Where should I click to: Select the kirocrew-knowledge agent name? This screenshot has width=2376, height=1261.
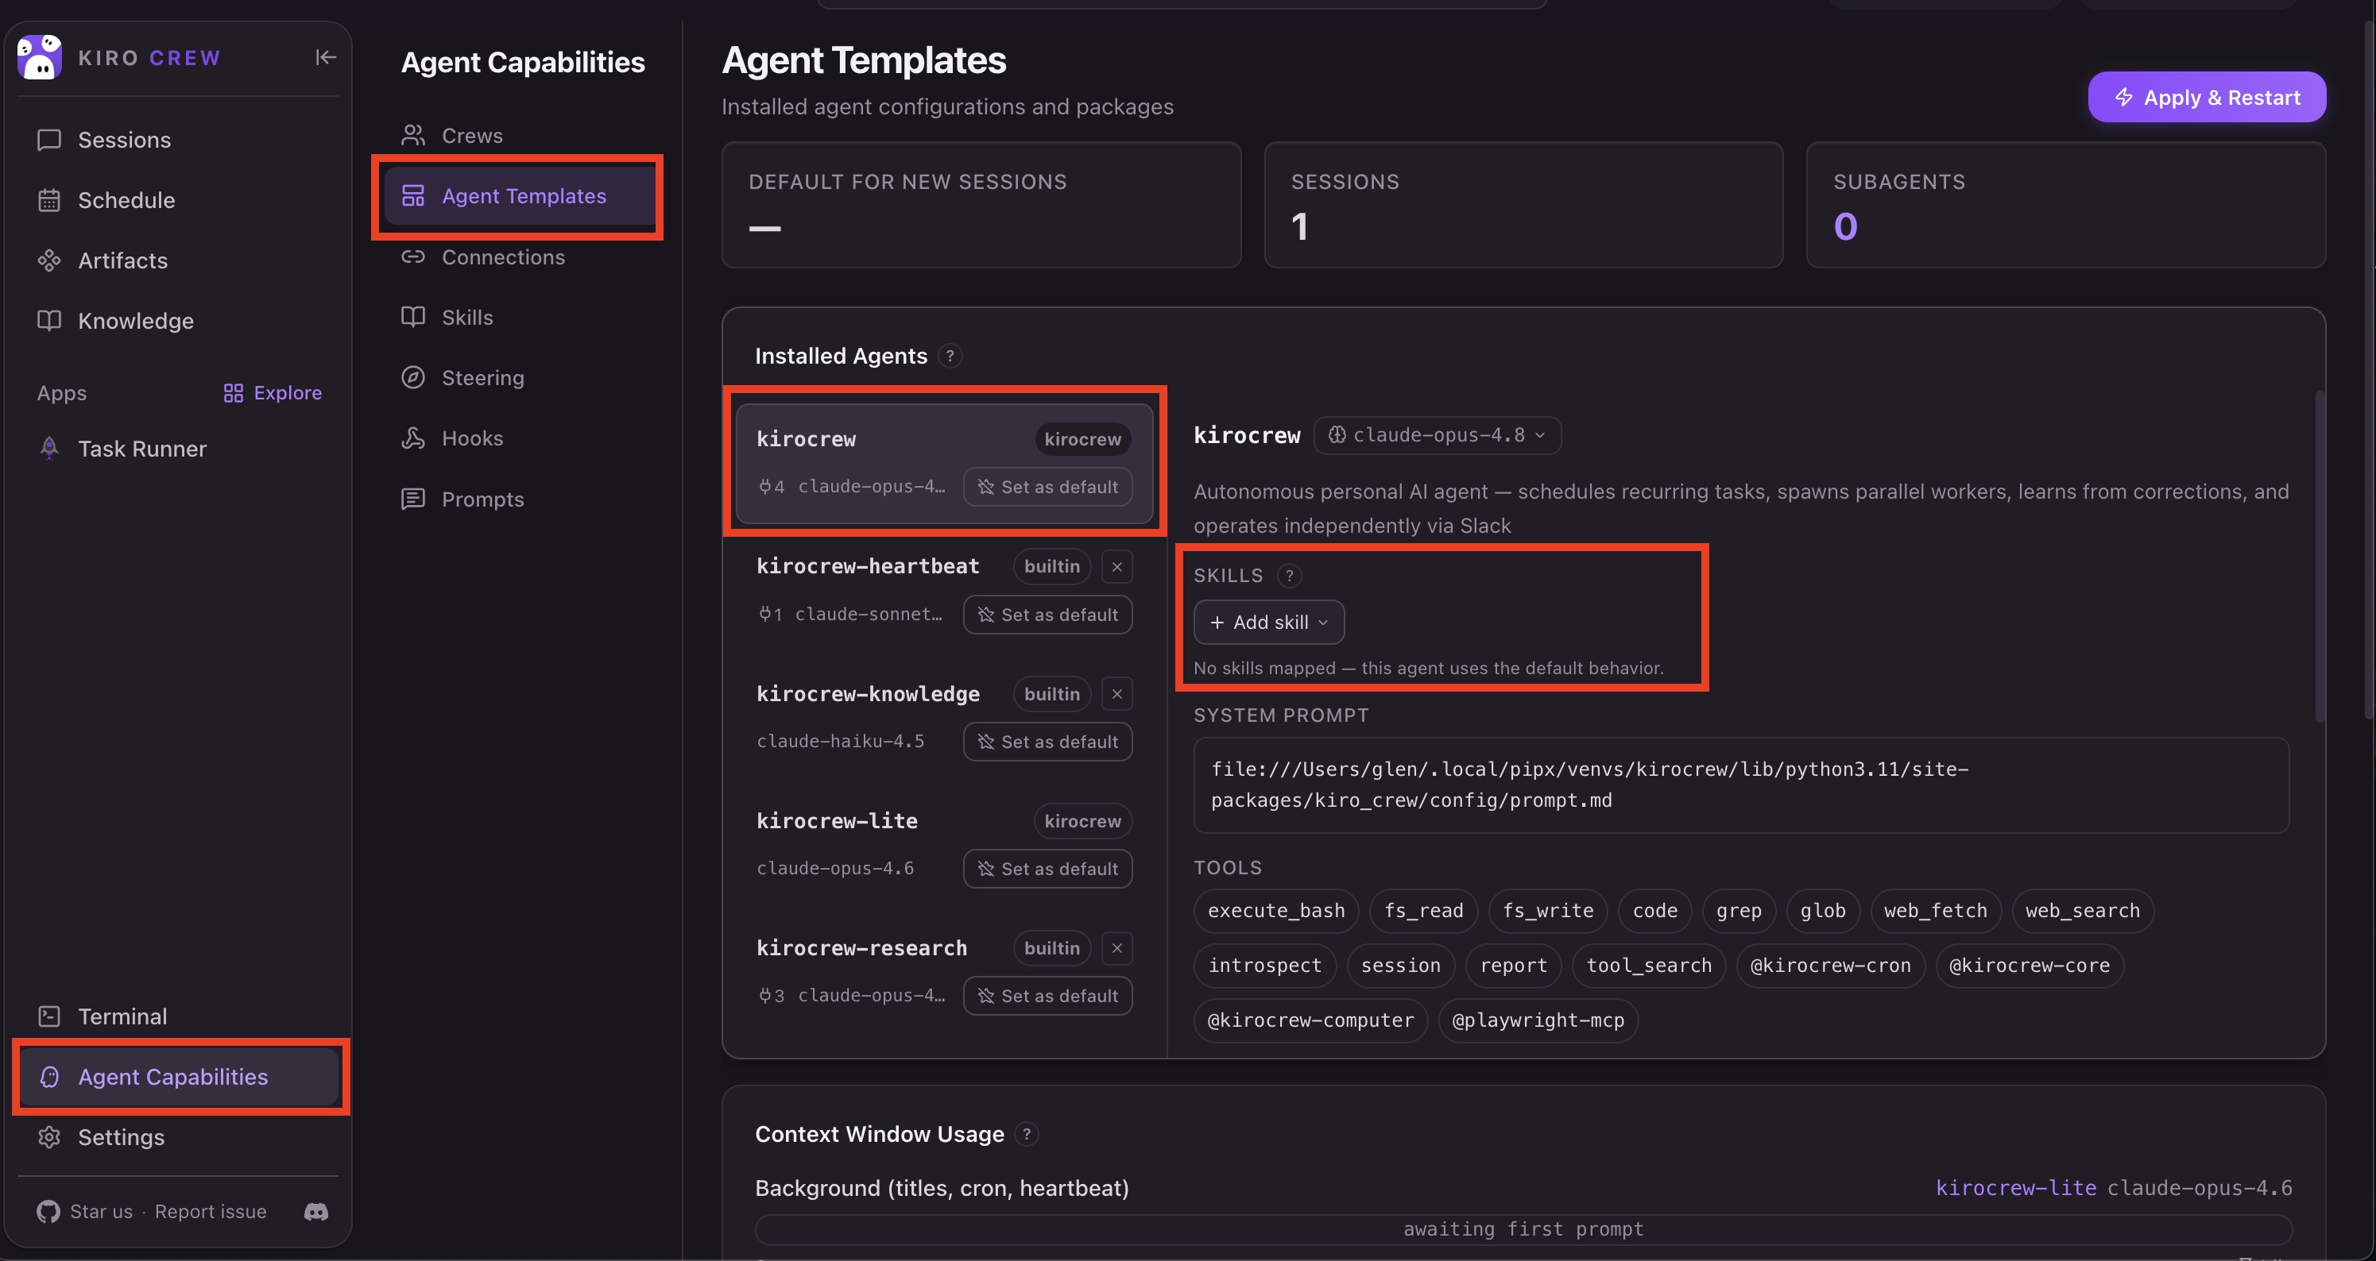pos(868,694)
